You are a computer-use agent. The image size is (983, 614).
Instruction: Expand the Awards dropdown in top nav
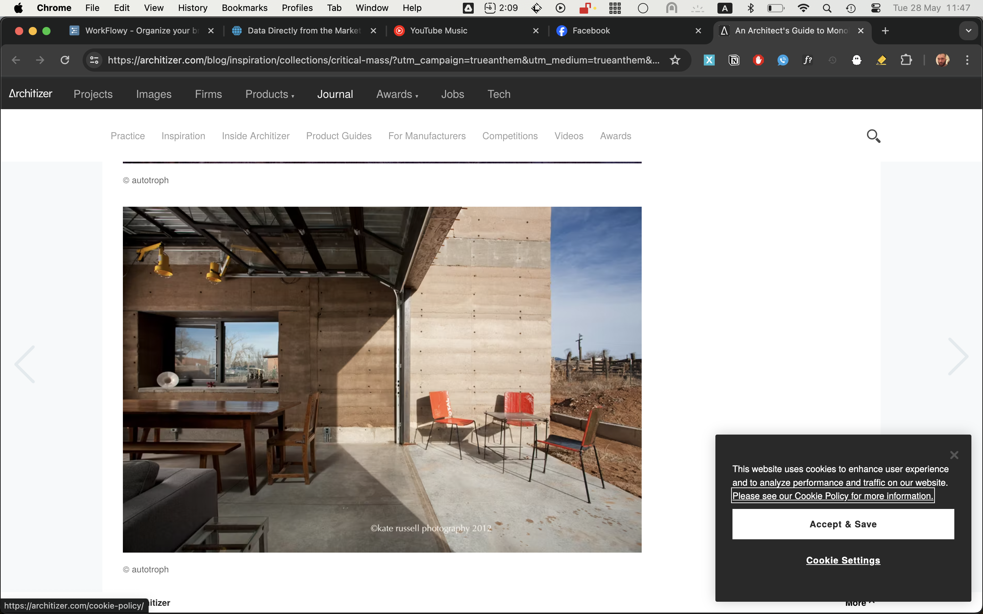tap(397, 94)
